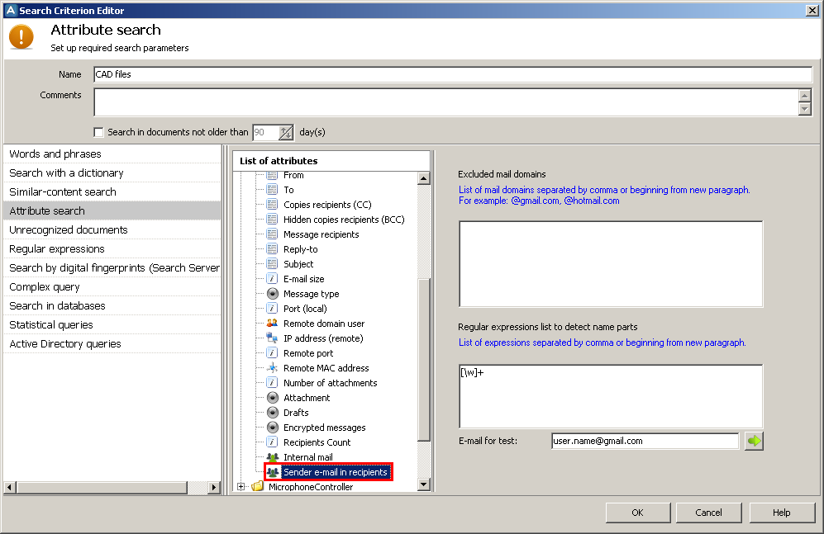
Task: Click Comments box scroll up arrow
Action: click(804, 96)
